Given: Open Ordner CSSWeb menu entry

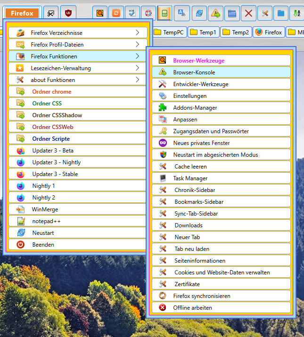Looking at the screenshot, I should 77,127.
